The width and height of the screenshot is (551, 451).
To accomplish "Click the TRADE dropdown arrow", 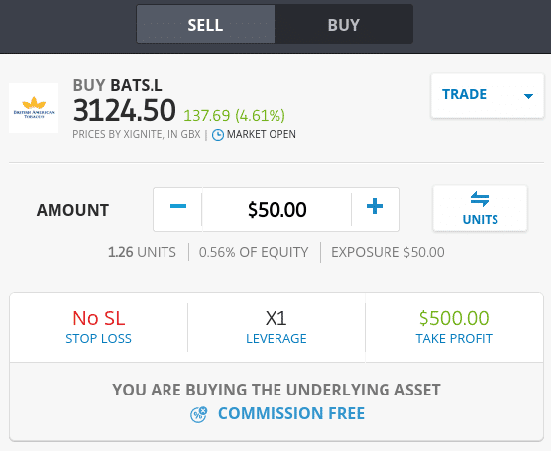I will [x=528, y=96].
